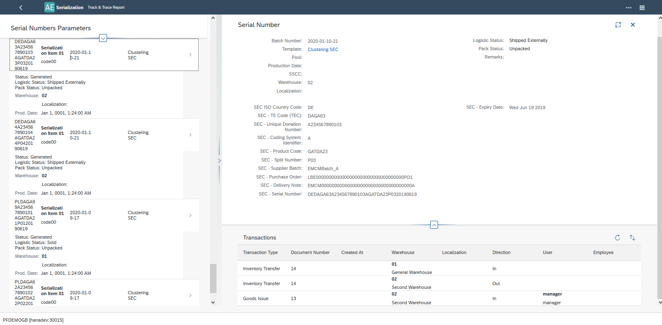
Task: Open the Clustering SEC template link
Action: coord(323,49)
